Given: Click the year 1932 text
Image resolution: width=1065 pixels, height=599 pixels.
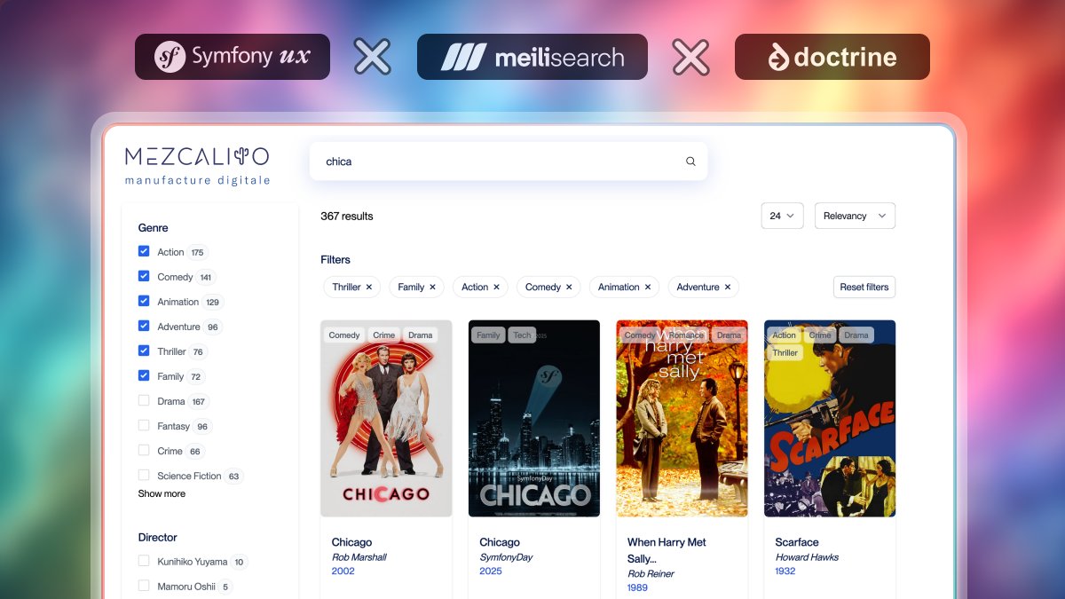Looking at the screenshot, I should coord(785,571).
